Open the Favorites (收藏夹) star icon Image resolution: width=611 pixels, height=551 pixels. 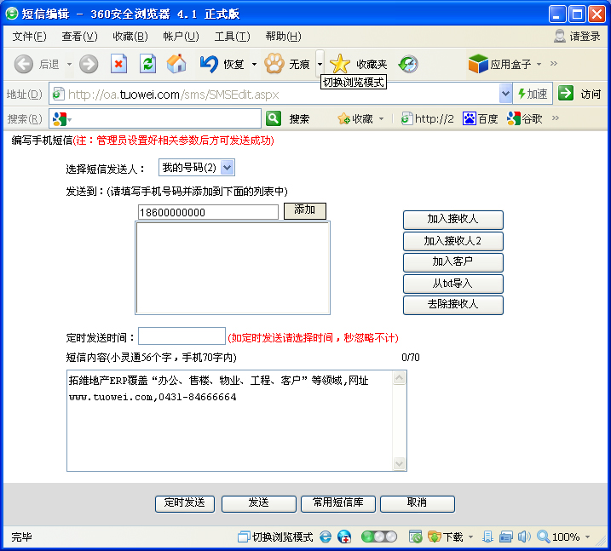[340, 64]
